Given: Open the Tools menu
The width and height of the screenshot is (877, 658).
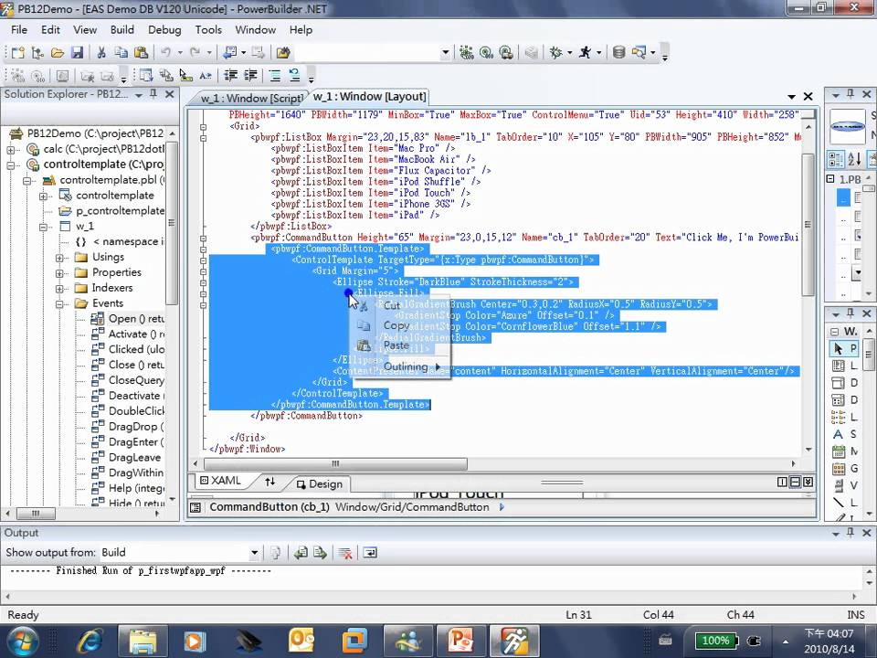Looking at the screenshot, I should tap(208, 29).
